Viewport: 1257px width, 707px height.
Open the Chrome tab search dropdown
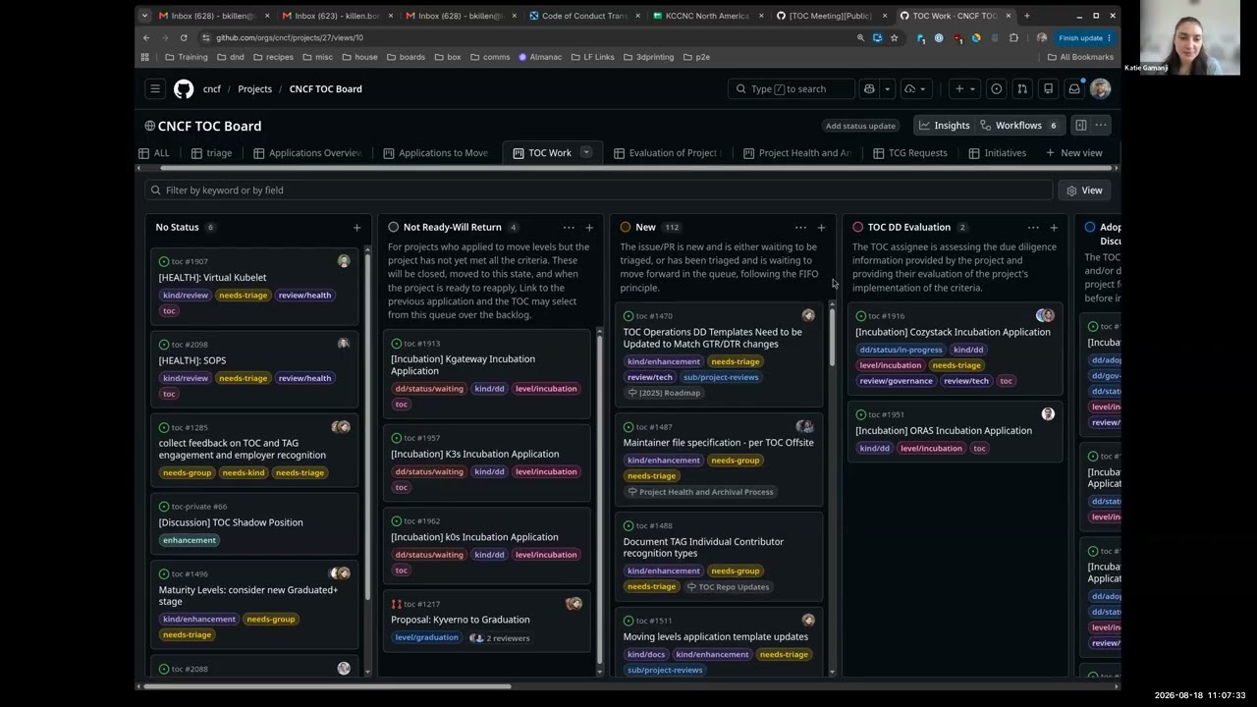click(144, 16)
